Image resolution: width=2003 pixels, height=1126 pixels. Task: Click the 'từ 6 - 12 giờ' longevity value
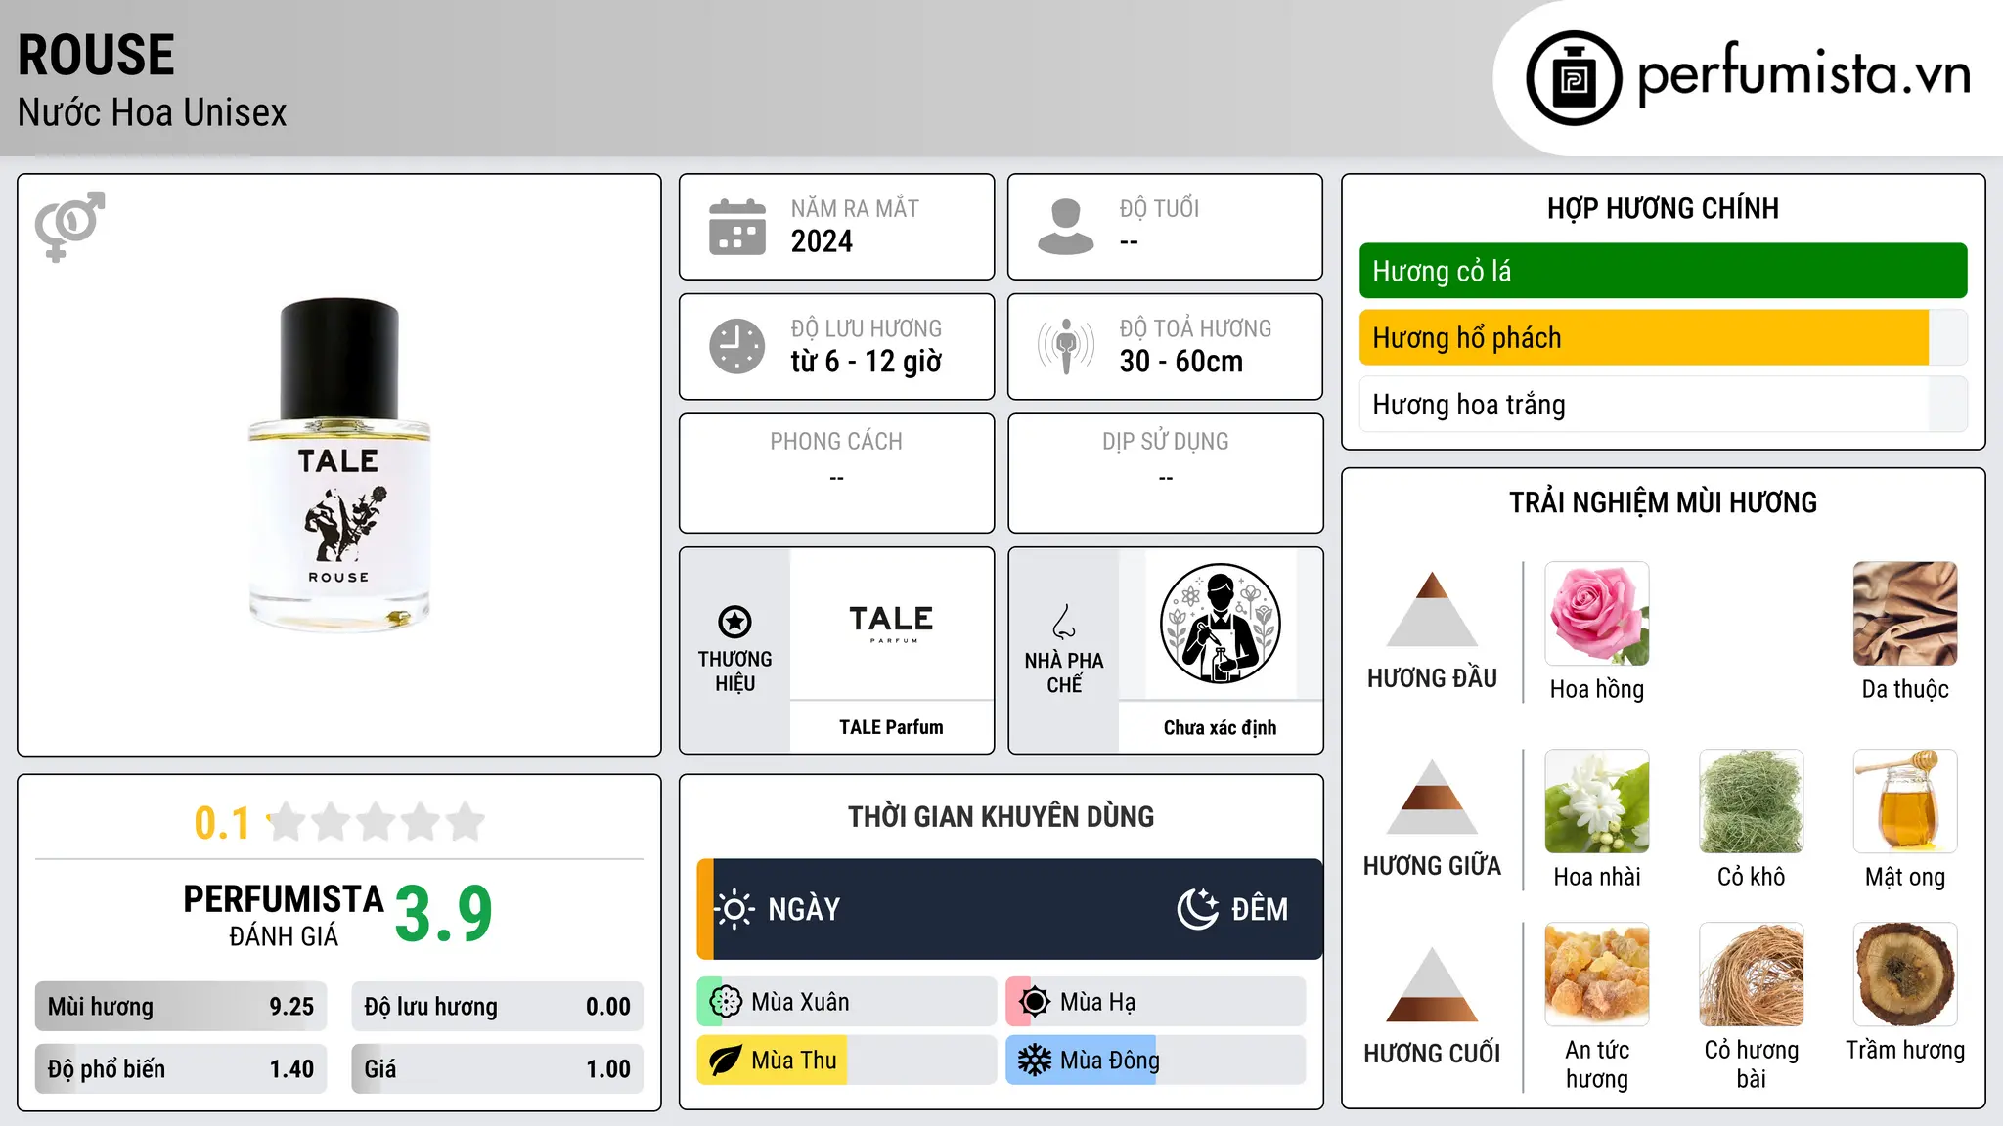867,362
